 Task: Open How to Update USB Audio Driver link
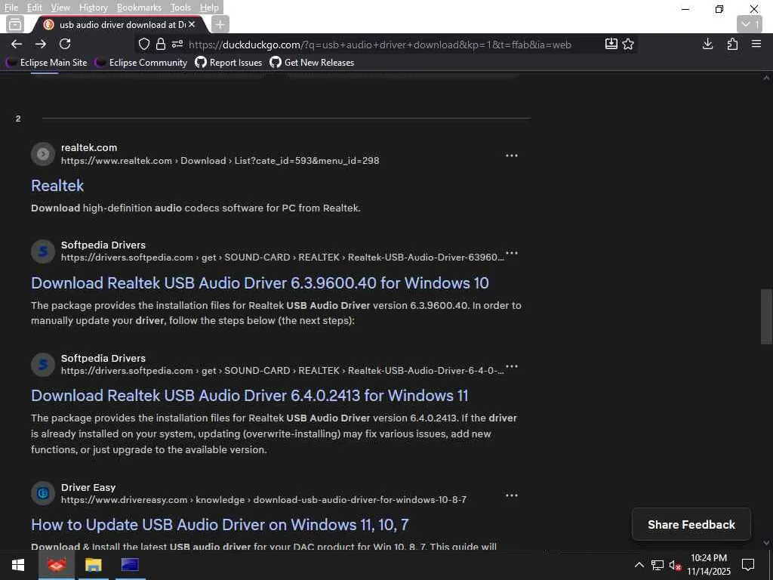tap(220, 525)
